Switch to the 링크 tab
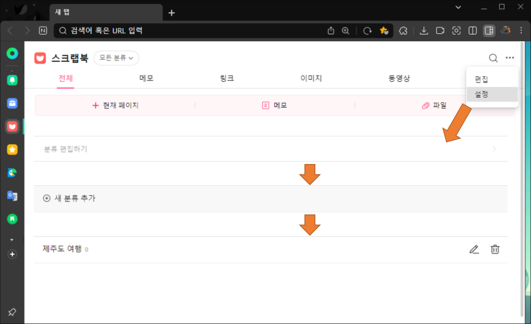The height and width of the screenshot is (324, 531). click(x=227, y=78)
